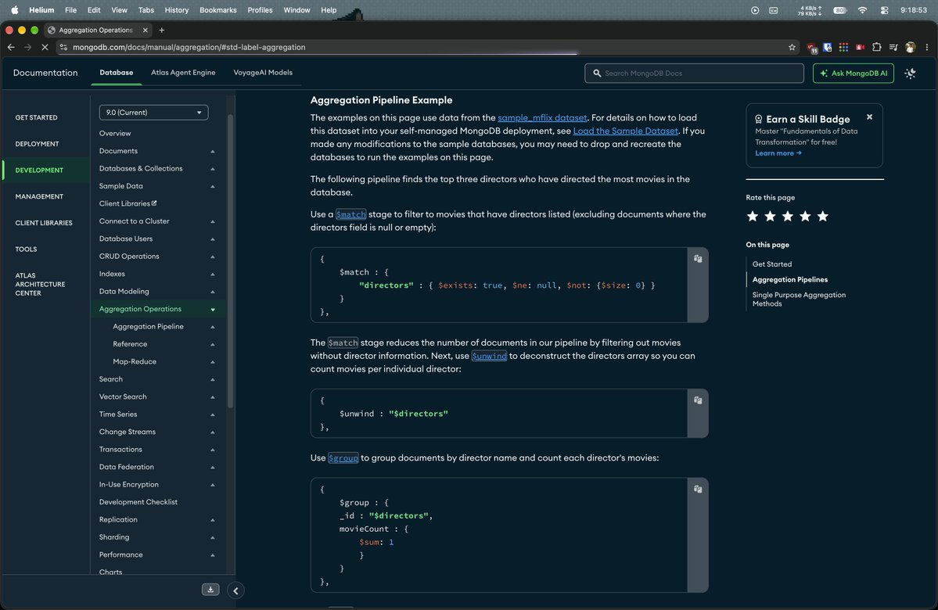Expand the CRUD Operations section

(x=212, y=257)
